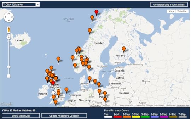Click the Iceland map label
The width and height of the screenshot is (191, 128).
(x=19, y=40)
